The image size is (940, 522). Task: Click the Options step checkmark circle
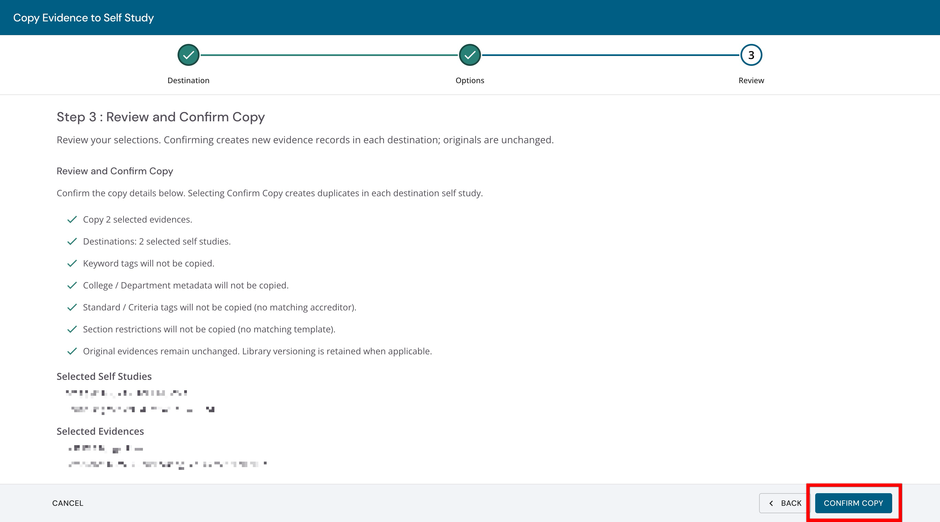tap(470, 55)
